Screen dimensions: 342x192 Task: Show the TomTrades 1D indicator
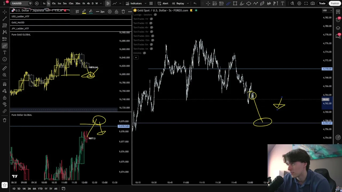[x=151, y=23]
